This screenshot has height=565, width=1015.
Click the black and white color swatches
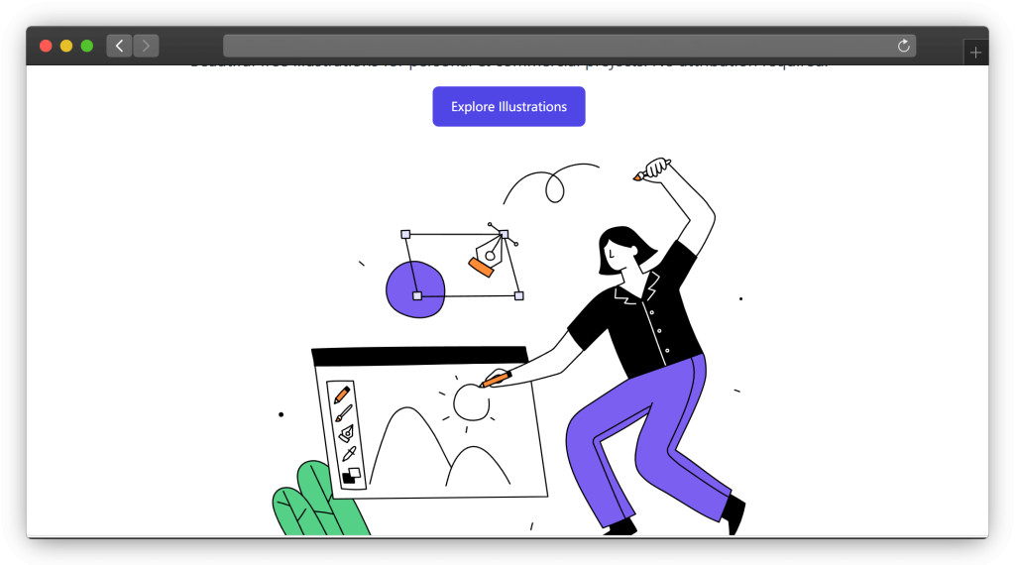click(350, 476)
